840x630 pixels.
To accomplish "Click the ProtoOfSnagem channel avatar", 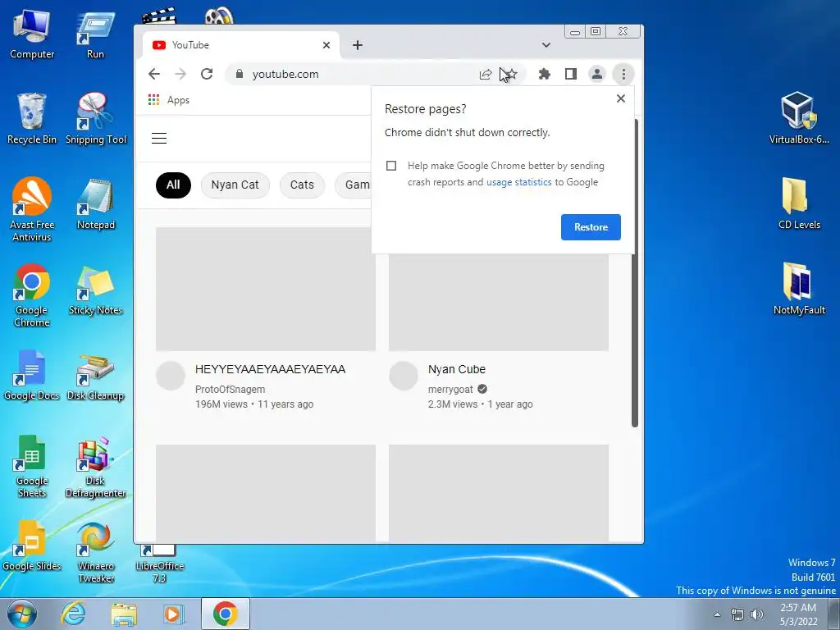I will click(x=171, y=376).
